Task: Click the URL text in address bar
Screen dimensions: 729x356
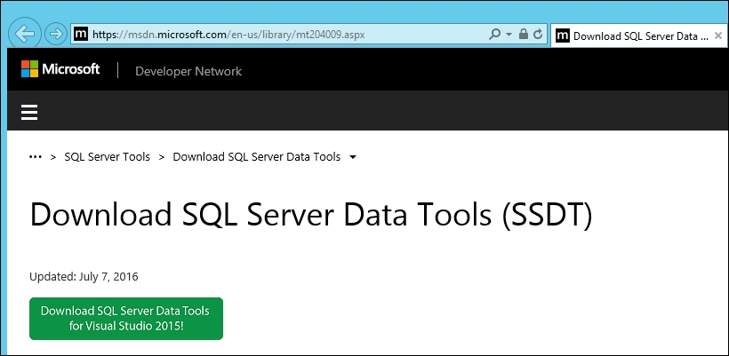Action: (x=228, y=35)
